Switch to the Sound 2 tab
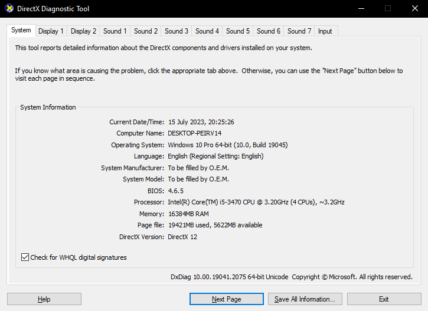 click(x=146, y=31)
